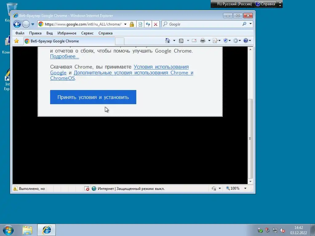
Task: Click the Print icon
Action: coord(203,41)
